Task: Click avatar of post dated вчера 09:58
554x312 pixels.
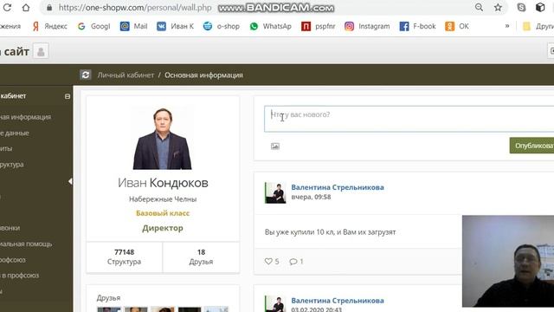Action: click(275, 192)
